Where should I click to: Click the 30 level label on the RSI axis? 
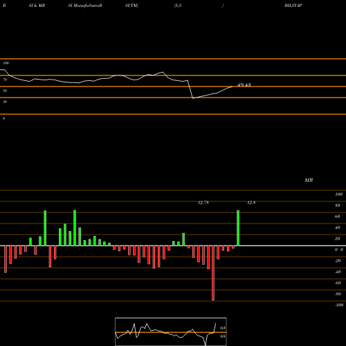[x=5, y=102]
